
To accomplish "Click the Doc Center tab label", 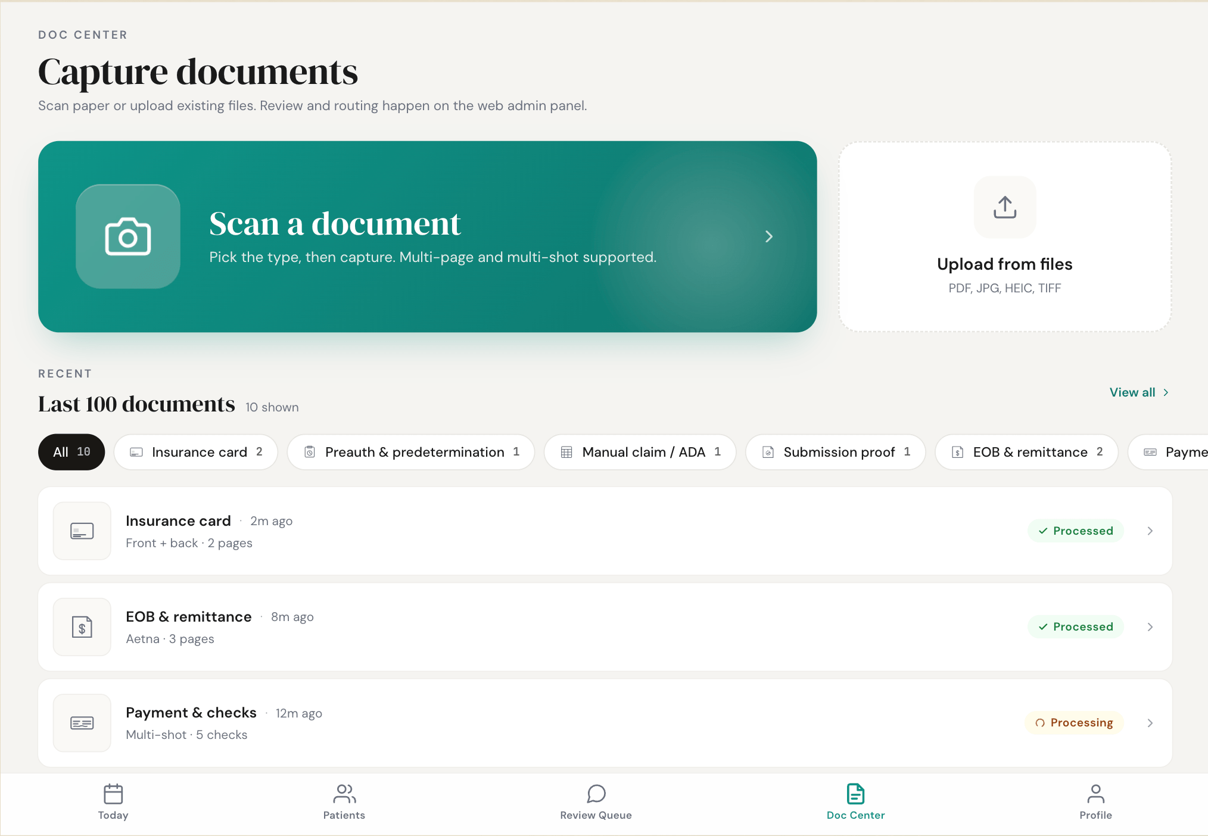I will pos(856,815).
